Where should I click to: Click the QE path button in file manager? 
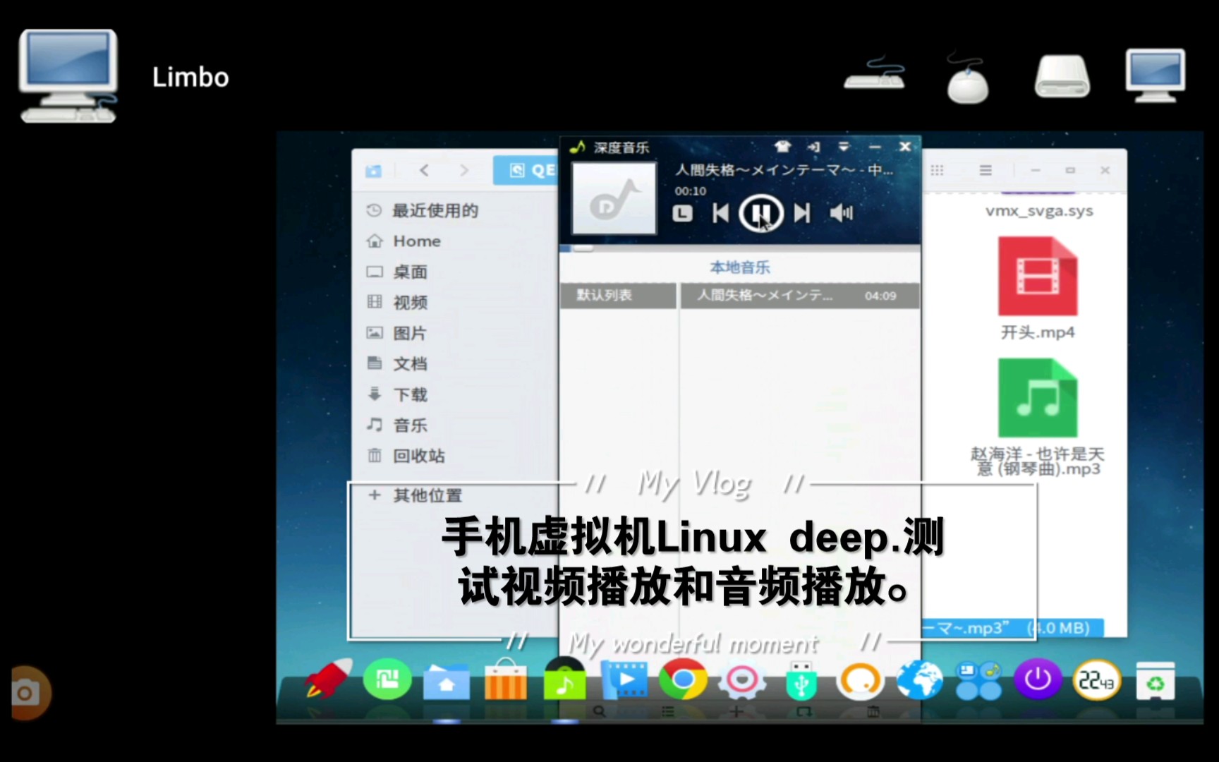(x=526, y=170)
